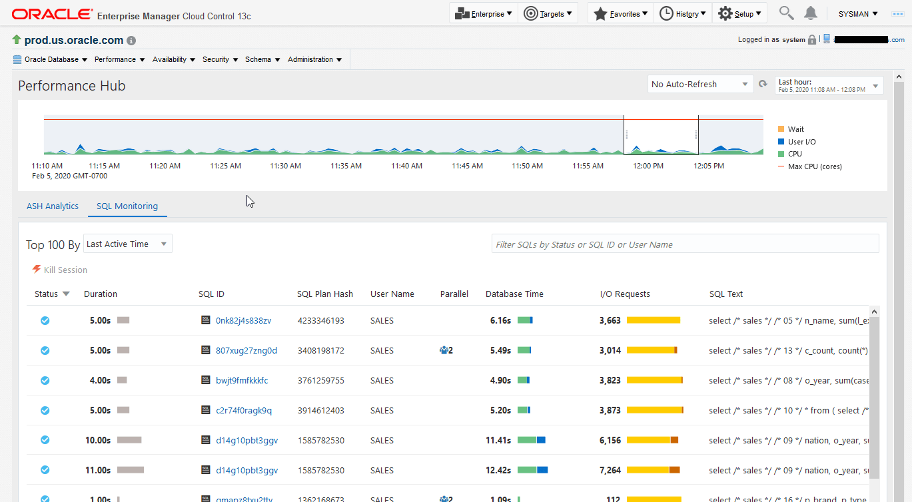Open the History menu

click(x=683, y=13)
